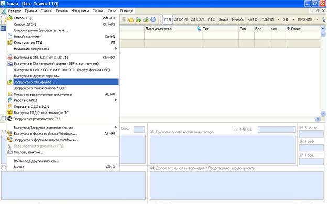Screen dimensions: 327x204
Task: Click the Загрузка сертификатов СЭЗ icon
Action: coord(10,119)
